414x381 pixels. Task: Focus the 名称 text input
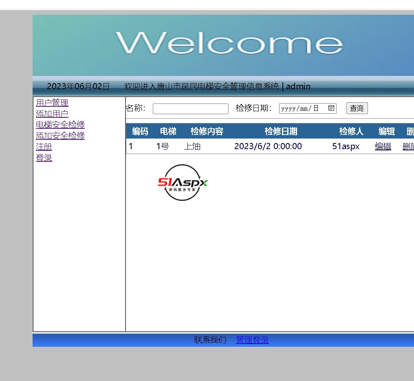pyautogui.click(x=190, y=109)
